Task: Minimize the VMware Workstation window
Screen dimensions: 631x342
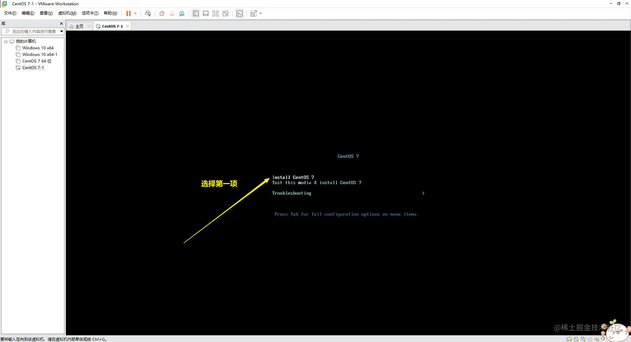Action: coord(611,3)
